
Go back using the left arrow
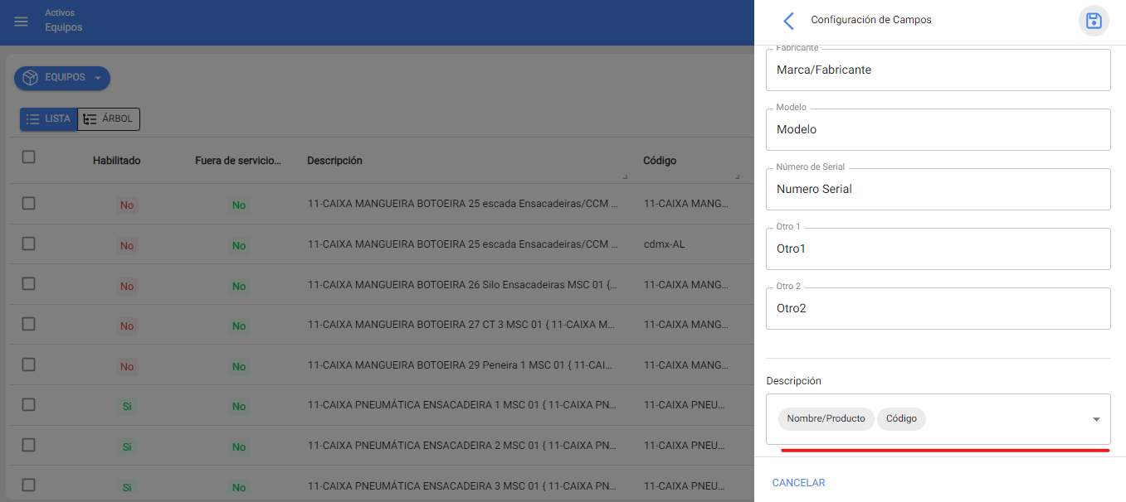point(788,21)
